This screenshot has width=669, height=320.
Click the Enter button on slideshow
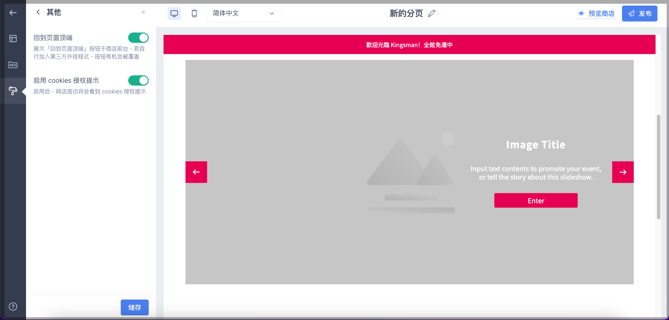point(536,200)
